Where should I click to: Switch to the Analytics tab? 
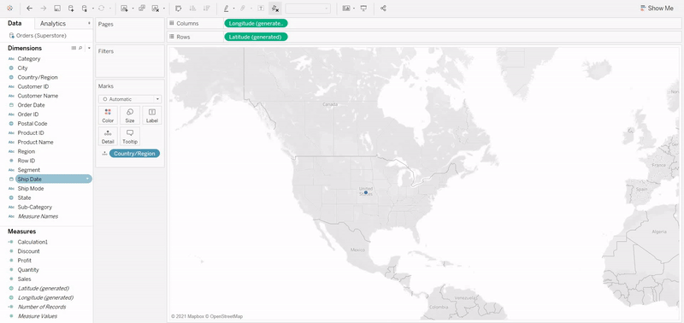(x=53, y=24)
